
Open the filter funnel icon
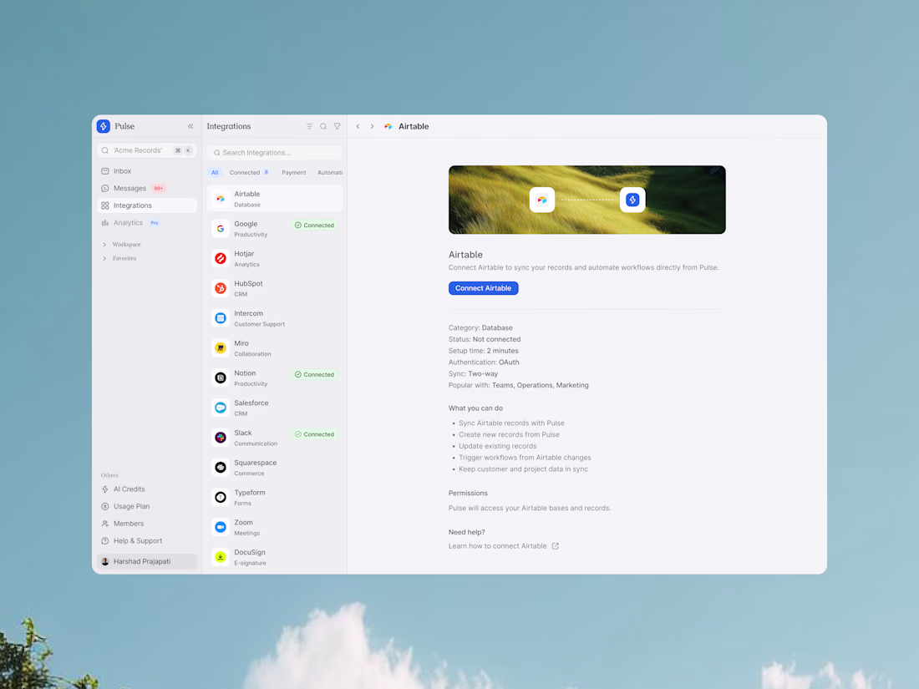point(337,127)
